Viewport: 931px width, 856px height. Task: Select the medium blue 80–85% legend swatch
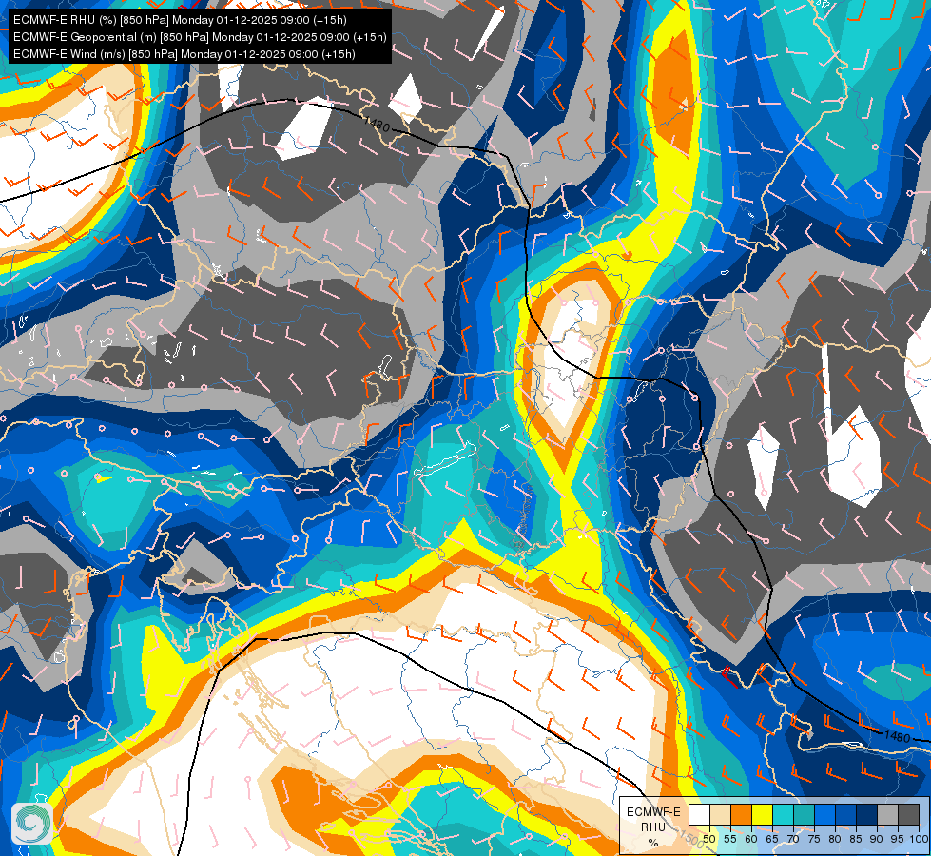click(x=846, y=814)
